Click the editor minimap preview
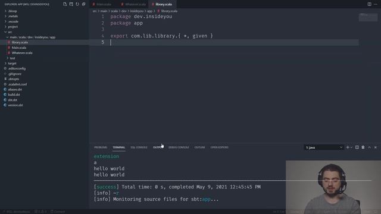Image resolution: width=381 pixels, height=214 pixels. 368,17
